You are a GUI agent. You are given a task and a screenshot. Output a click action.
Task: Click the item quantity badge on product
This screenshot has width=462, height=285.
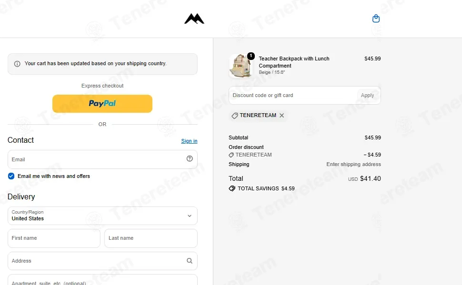coord(251,56)
